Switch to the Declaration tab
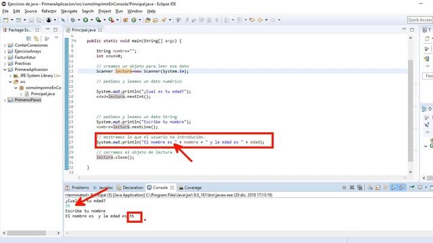 coord(130,188)
